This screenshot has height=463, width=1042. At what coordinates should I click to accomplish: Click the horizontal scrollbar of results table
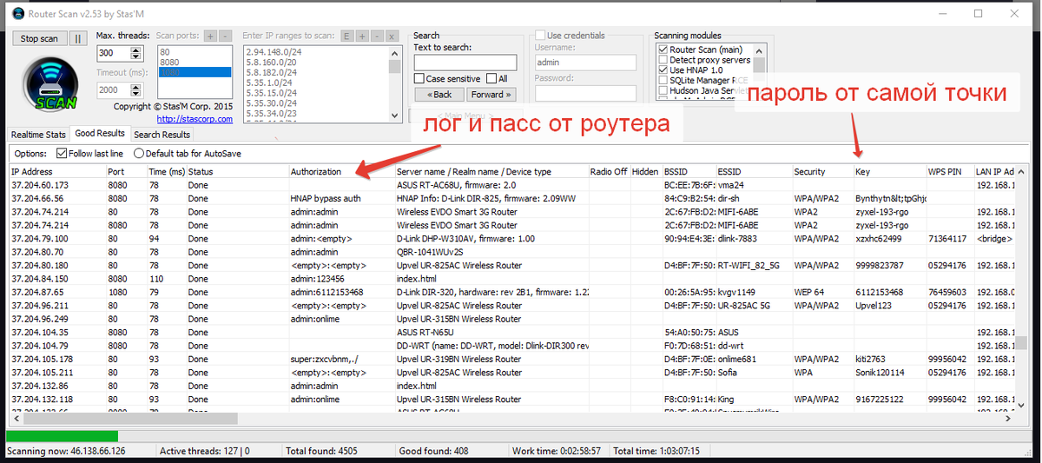(x=512, y=419)
